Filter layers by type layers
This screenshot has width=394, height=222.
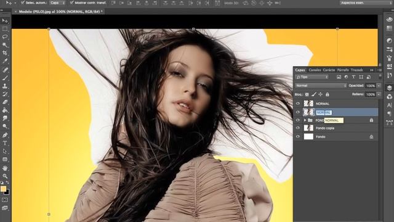pyautogui.click(x=353, y=77)
